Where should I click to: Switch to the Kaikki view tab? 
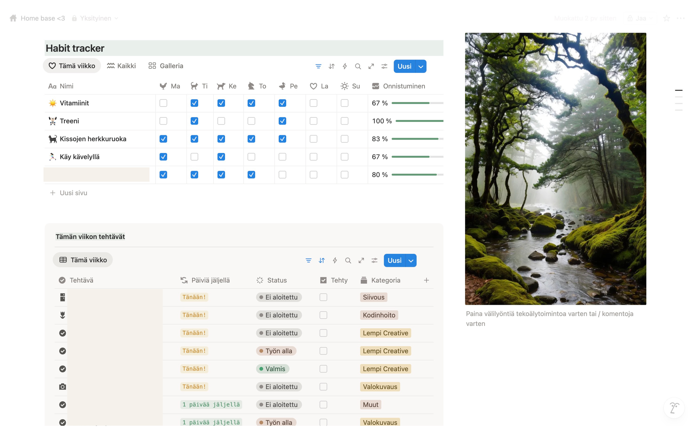[121, 66]
